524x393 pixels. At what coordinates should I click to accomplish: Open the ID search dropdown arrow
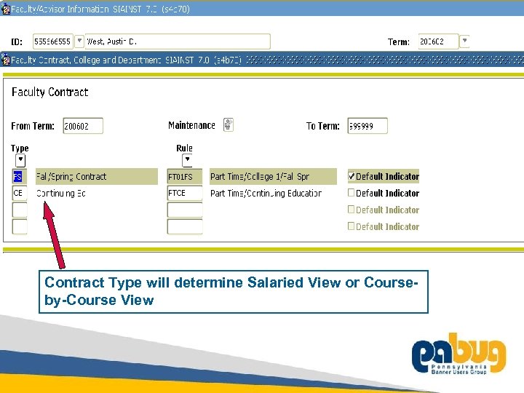(79, 41)
